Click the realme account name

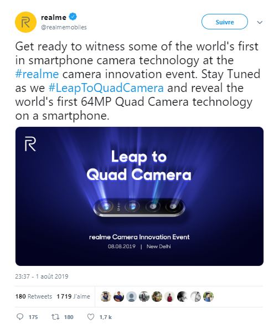(54, 17)
